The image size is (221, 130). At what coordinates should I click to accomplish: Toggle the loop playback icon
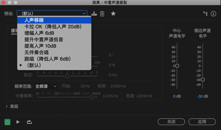point(29,122)
